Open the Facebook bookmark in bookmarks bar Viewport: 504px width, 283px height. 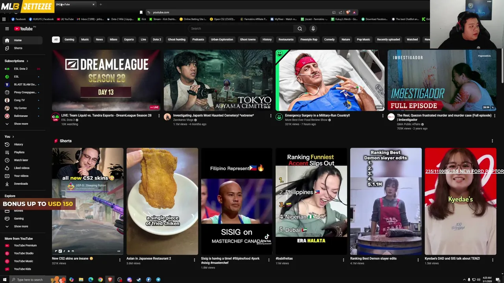(x=19, y=19)
